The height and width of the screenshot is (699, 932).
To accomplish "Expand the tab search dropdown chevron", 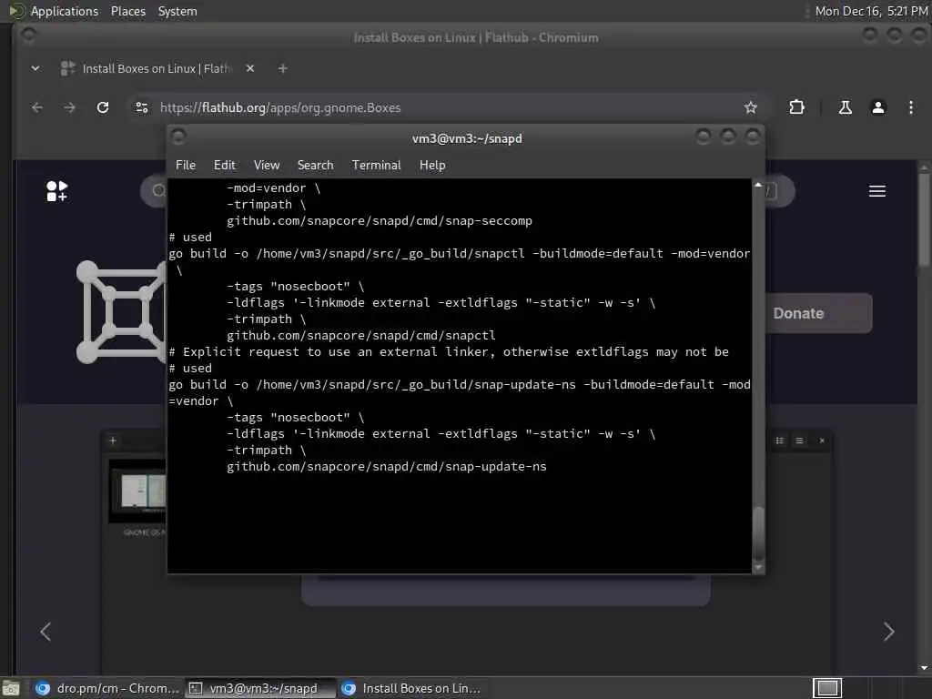I will pos(35,68).
